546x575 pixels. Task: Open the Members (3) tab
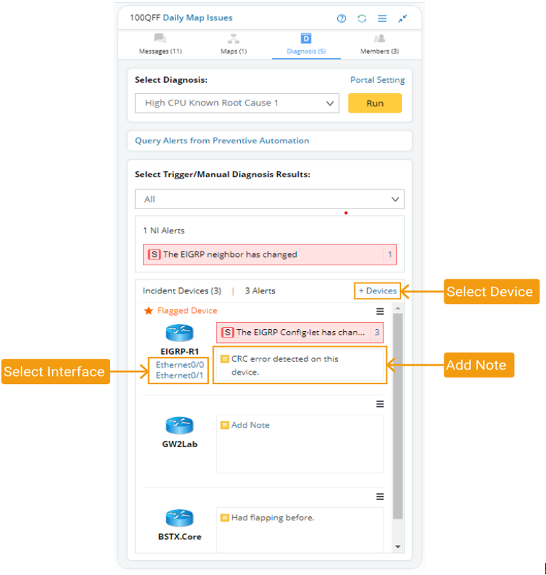coord(380,44)
